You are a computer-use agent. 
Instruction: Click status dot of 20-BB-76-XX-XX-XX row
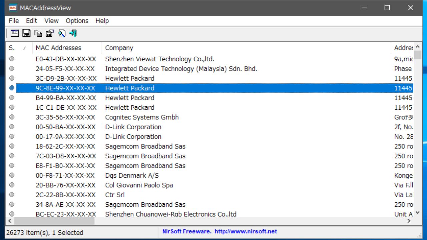tap(12, 185)
